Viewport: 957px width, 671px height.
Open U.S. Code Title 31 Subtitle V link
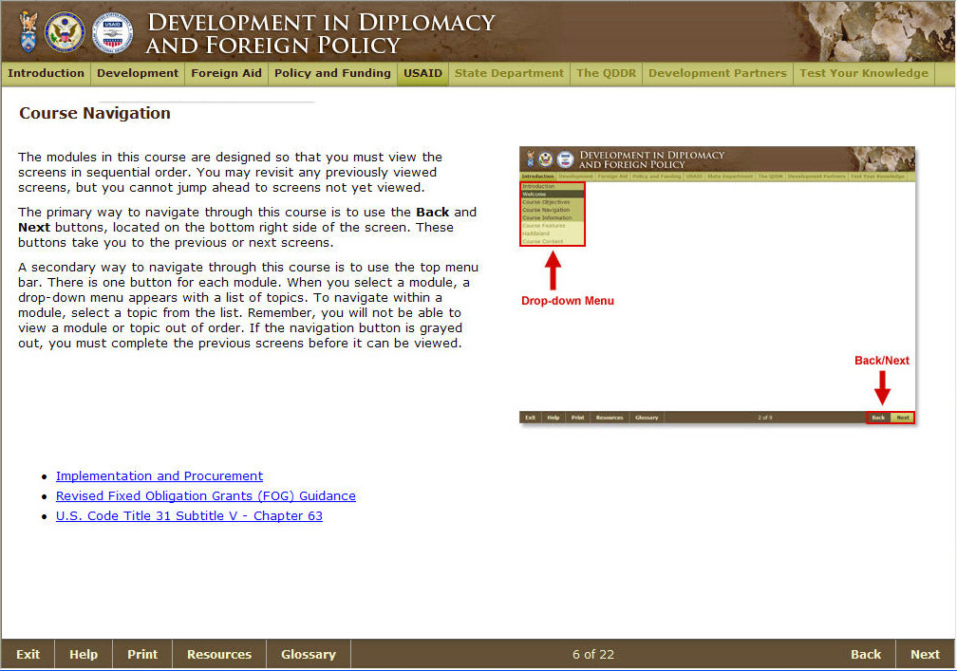pyautogui.click(x=189, y=516)
